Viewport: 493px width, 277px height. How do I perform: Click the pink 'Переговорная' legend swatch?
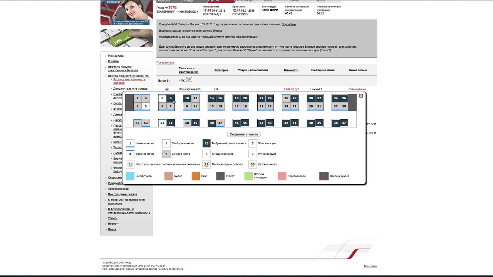282,176
